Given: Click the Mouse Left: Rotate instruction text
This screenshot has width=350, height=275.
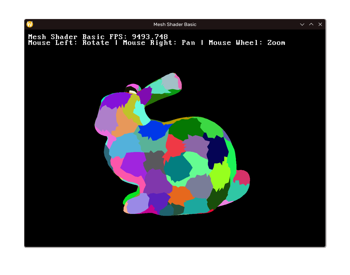Looking at the screenshot, I should 69,43.
